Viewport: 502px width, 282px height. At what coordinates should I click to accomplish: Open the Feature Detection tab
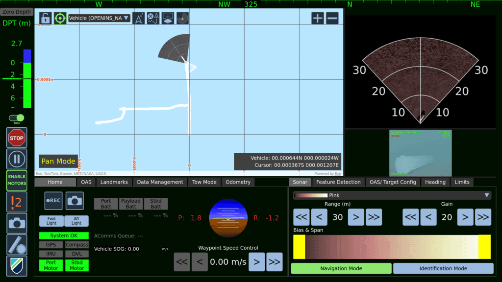coord(338,182)
